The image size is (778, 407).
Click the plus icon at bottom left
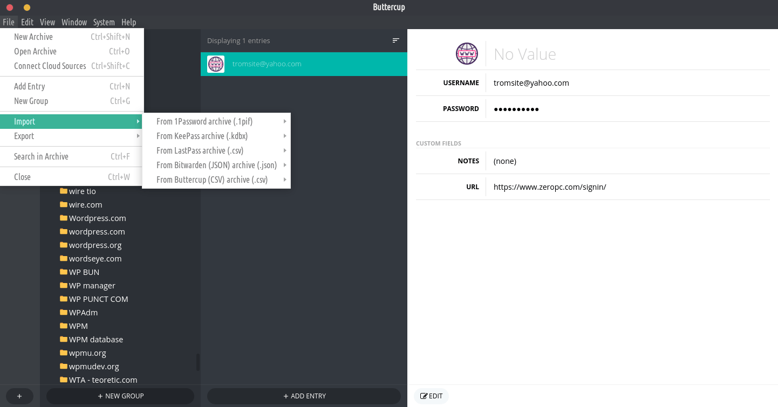[19, 396]
